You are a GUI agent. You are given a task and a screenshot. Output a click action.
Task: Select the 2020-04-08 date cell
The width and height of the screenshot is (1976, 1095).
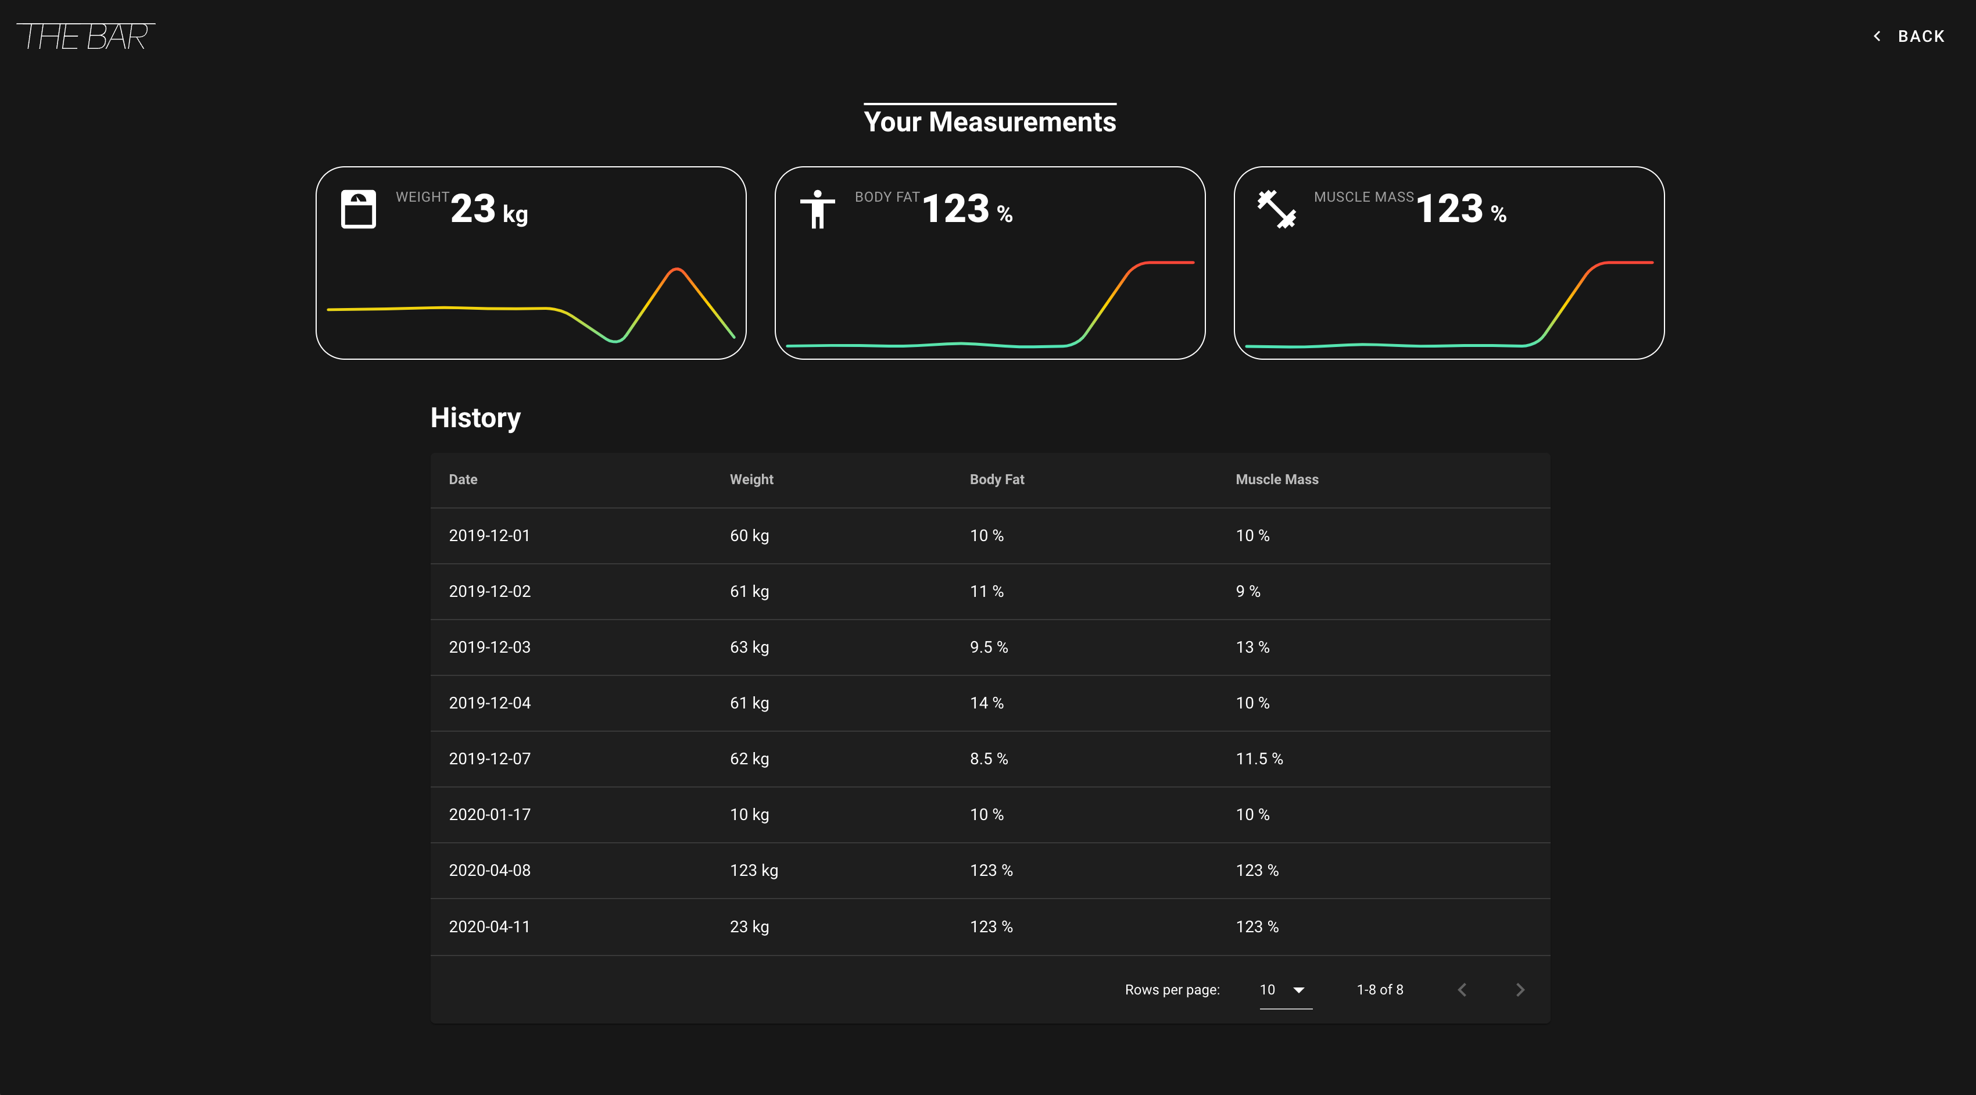(489, 871)
